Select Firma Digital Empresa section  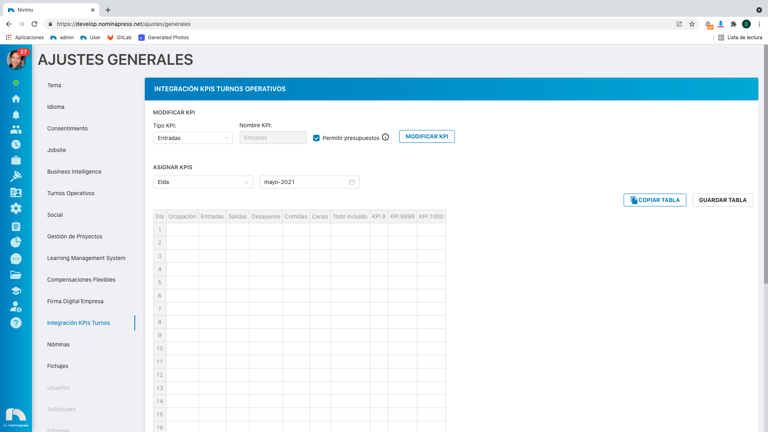[75, 301]
